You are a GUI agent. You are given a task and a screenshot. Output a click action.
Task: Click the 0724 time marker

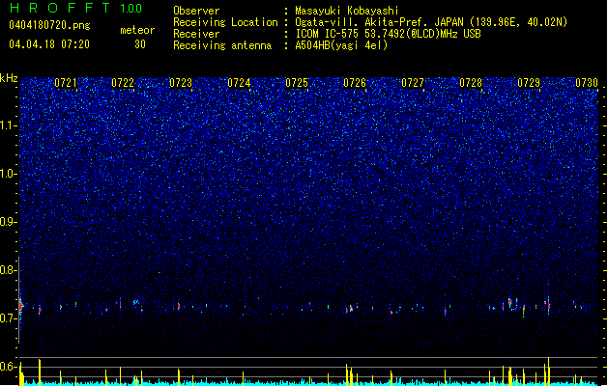click(239, 83)
